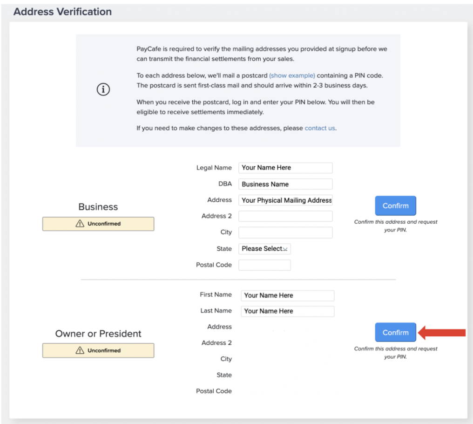Click the Owner confirm-address helper text
This screenshot has width=473, height=424.
point(395,353)
